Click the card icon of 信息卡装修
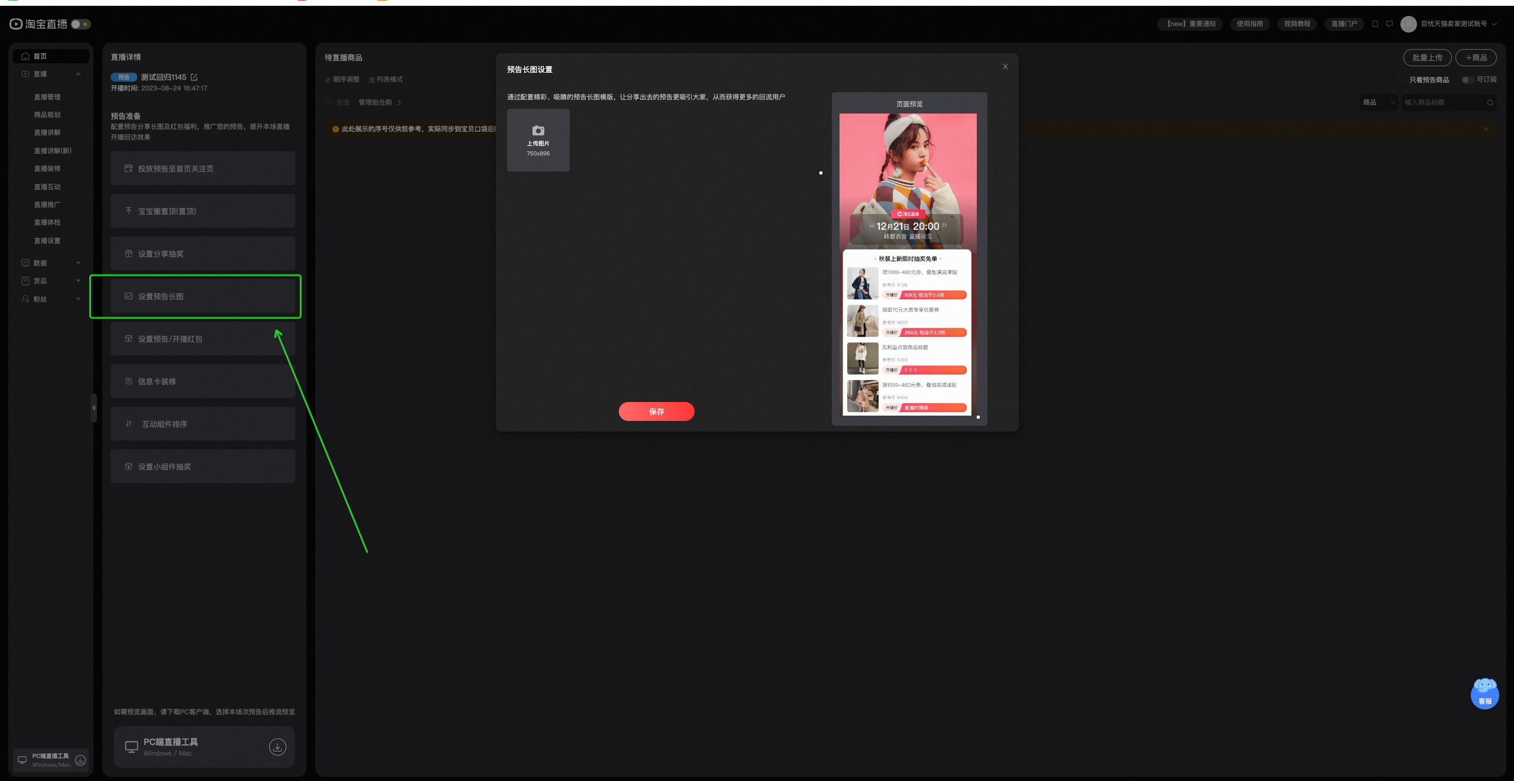 tap(128, 381)
